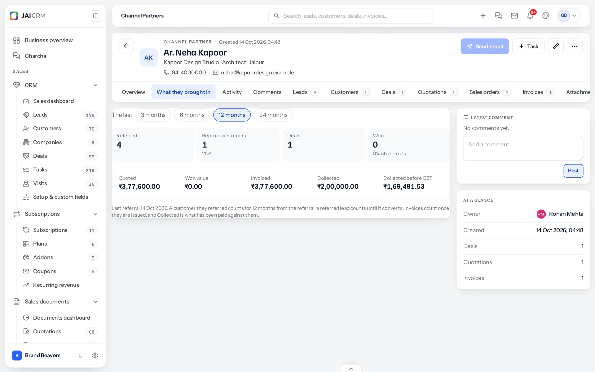Open Recurring revenue page

click(x=60, y=285)
